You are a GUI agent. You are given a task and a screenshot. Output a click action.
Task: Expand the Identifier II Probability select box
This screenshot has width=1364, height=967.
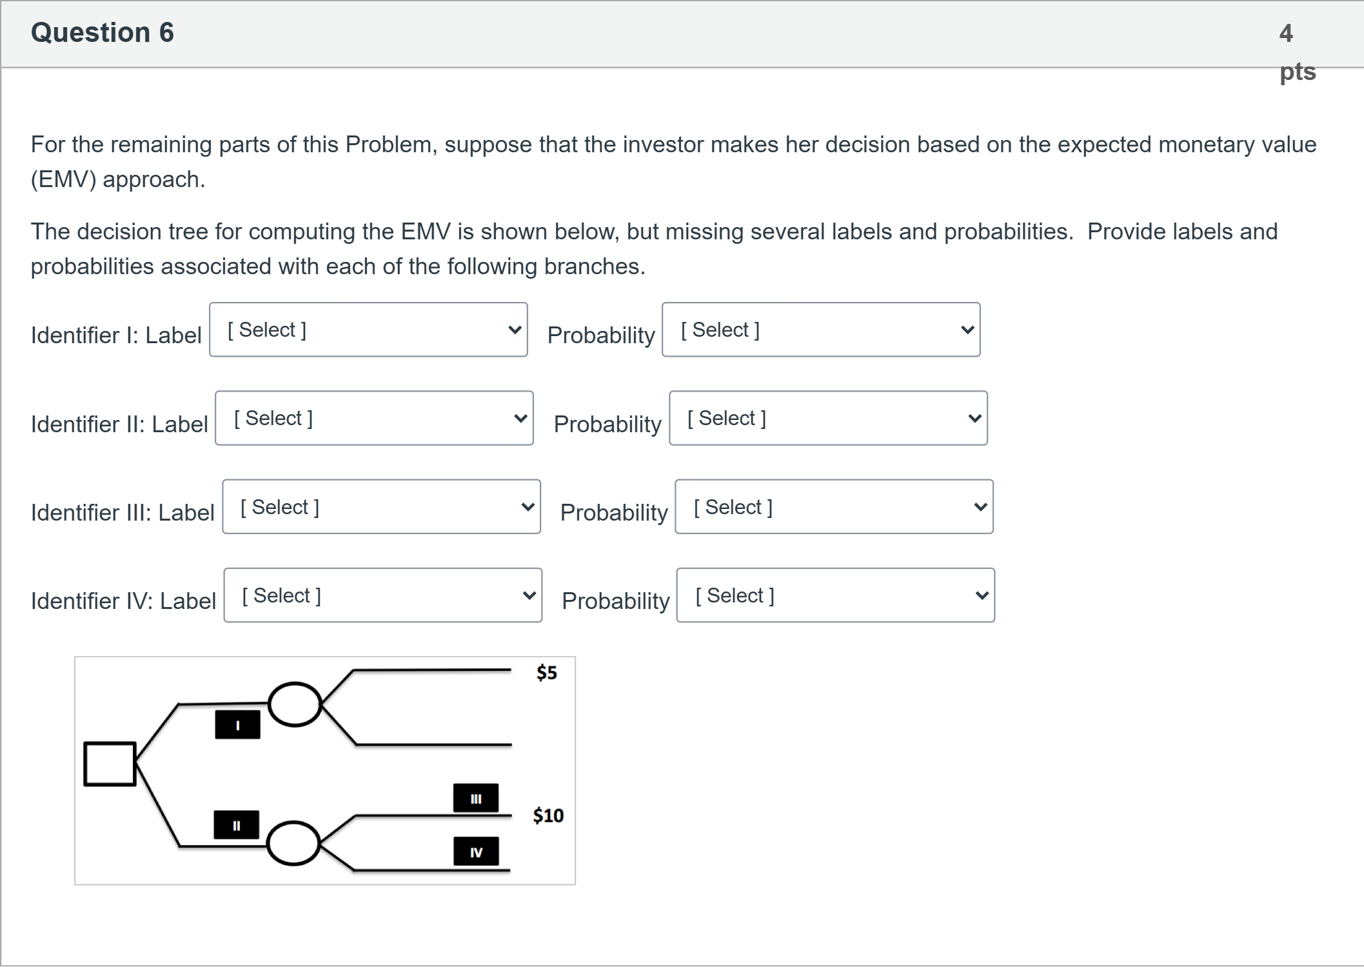(x=827, y=418)
